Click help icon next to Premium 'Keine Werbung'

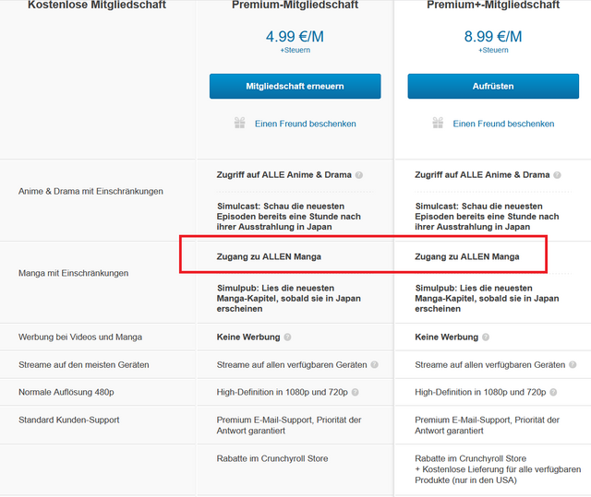[288, 337]
